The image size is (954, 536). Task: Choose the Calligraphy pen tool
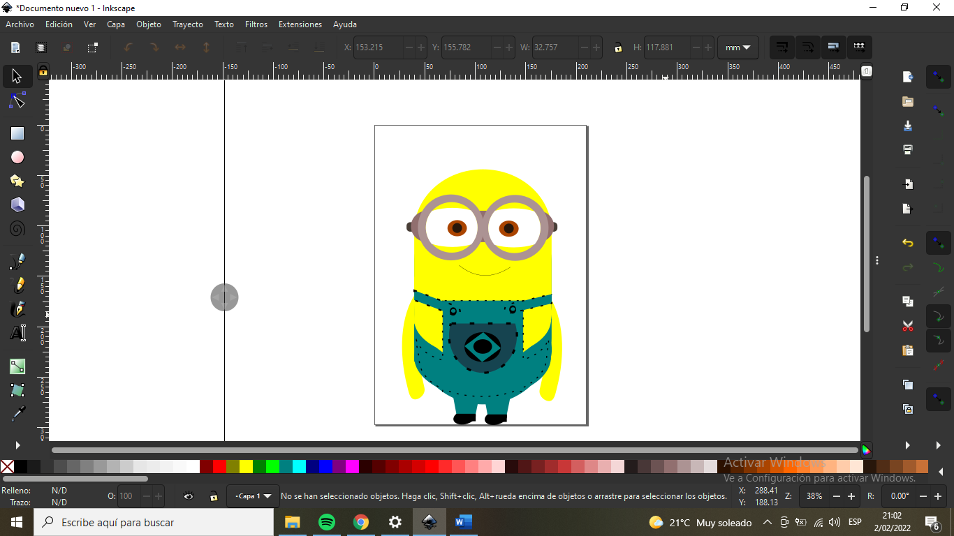[17, 309]
